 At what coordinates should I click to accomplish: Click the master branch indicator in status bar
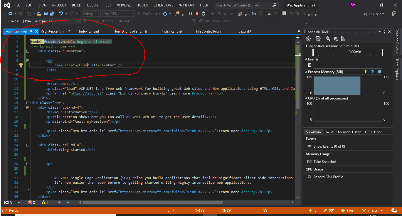[372, 210]
